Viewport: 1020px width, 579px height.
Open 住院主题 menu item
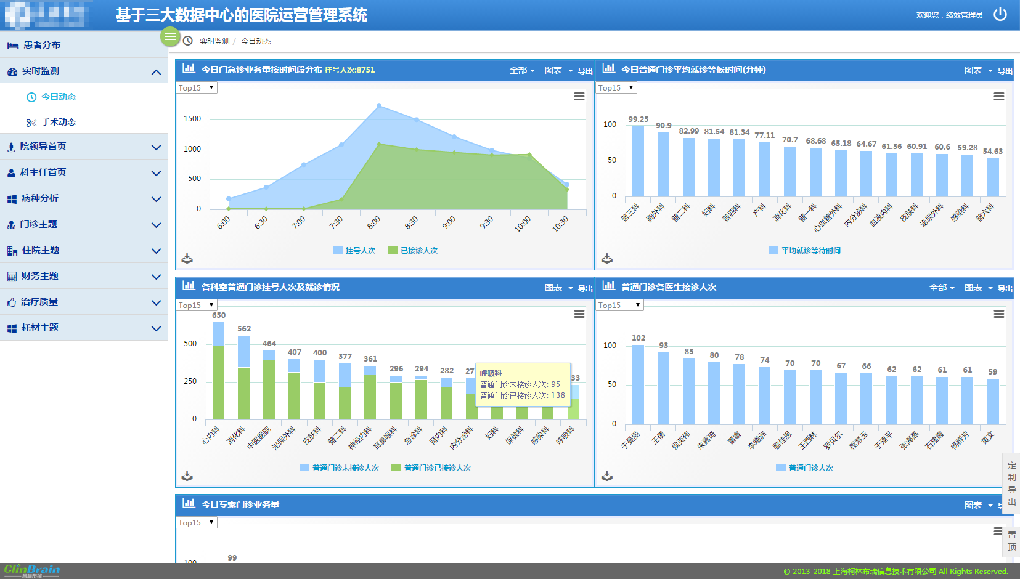click(84, 250)
